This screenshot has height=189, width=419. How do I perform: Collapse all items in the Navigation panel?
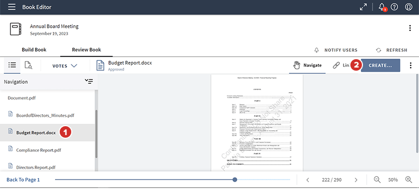pos(89,82)
